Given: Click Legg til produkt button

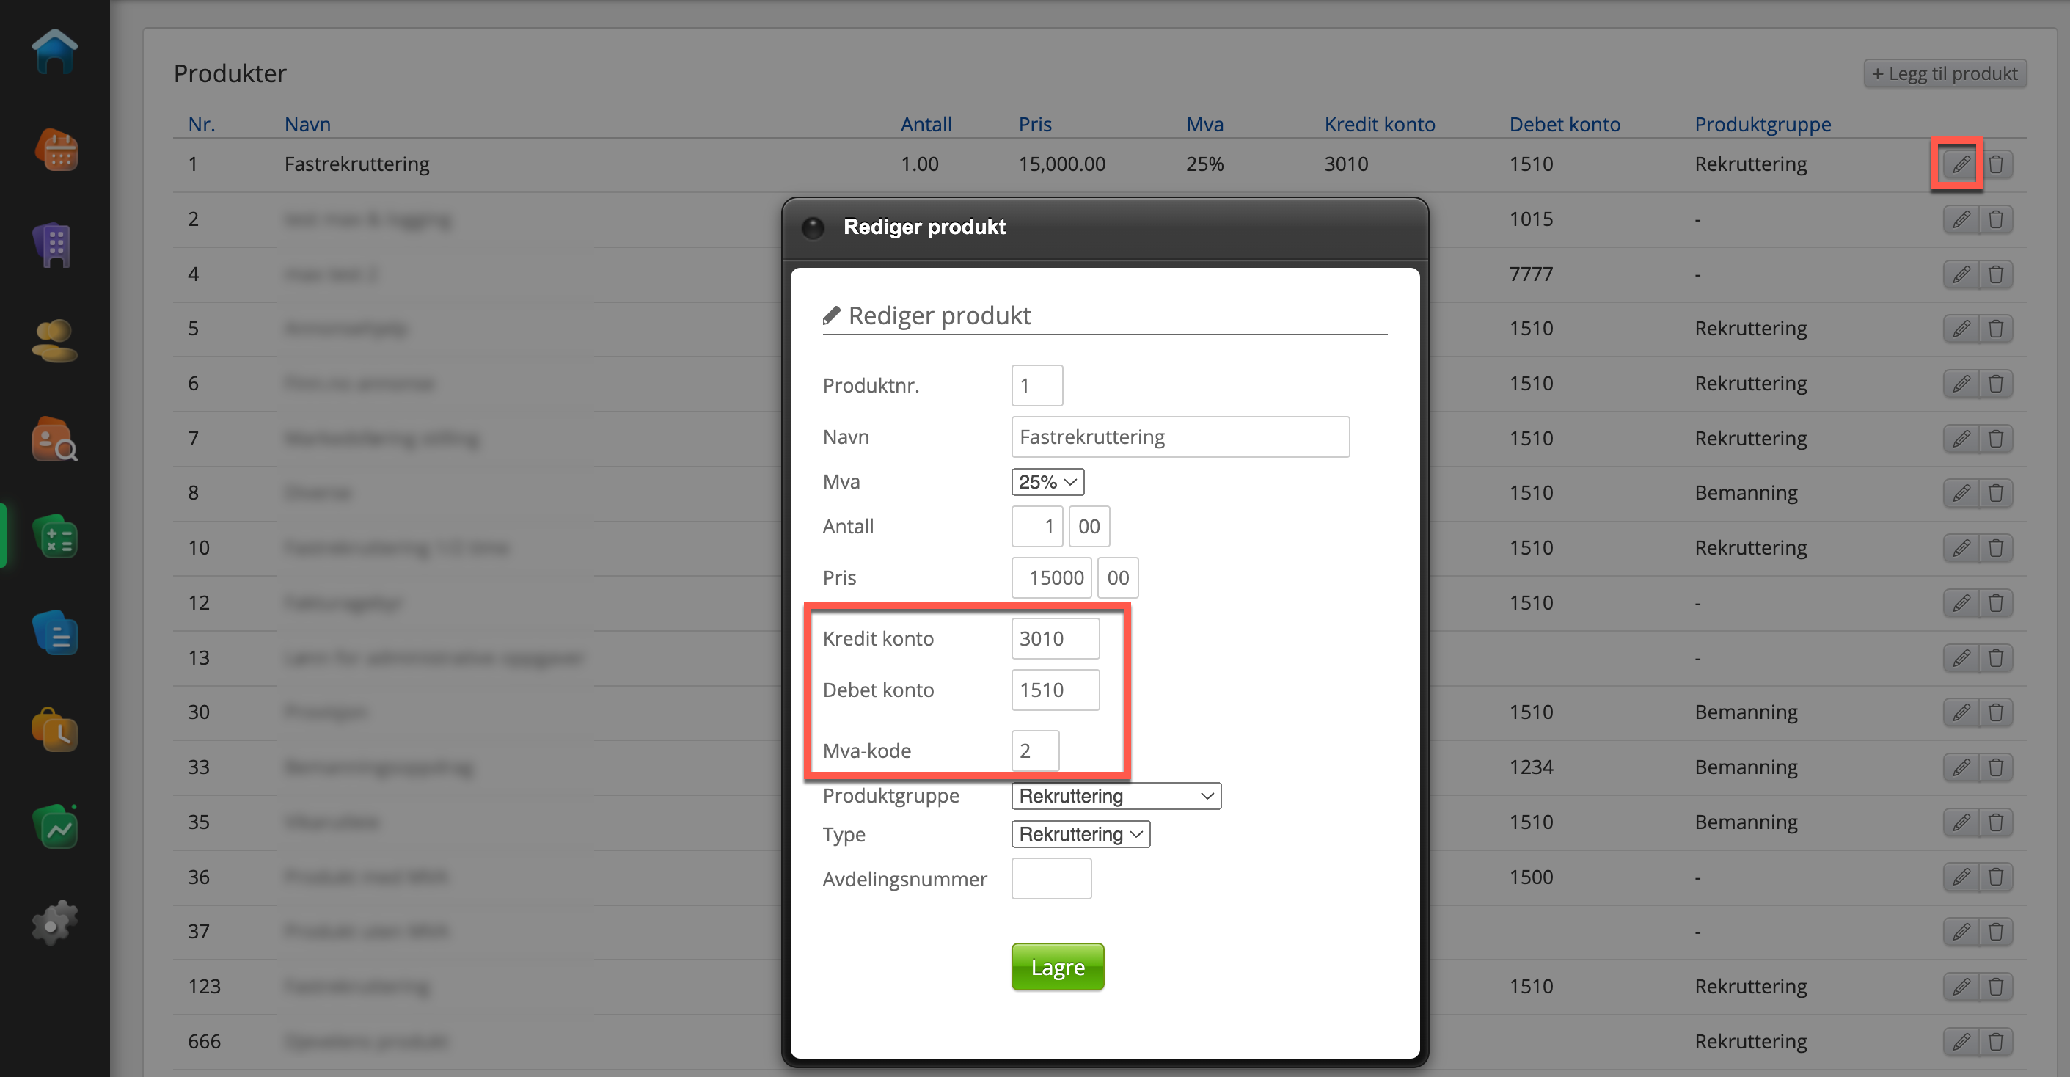Looking at the screenshot, I should coord(1945,73).
